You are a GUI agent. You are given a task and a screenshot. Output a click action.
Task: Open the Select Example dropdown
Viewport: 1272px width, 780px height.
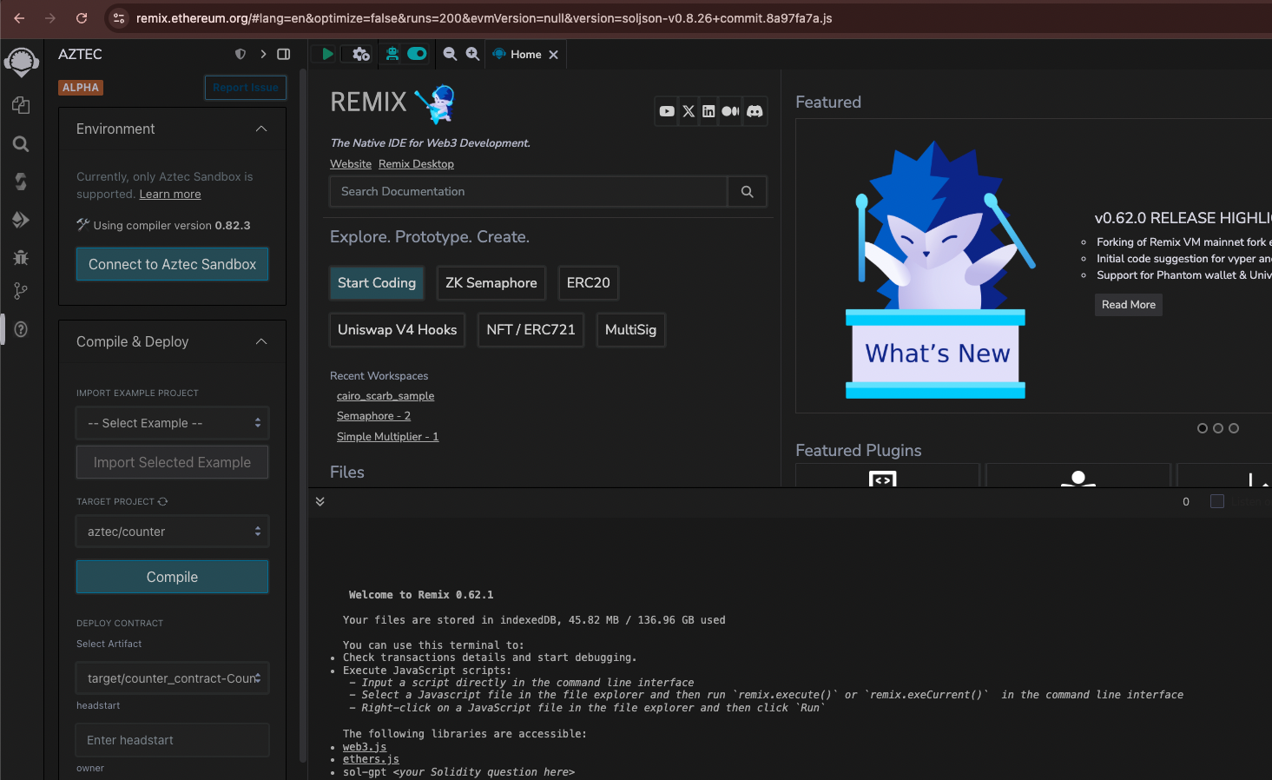tap(172, 423)
